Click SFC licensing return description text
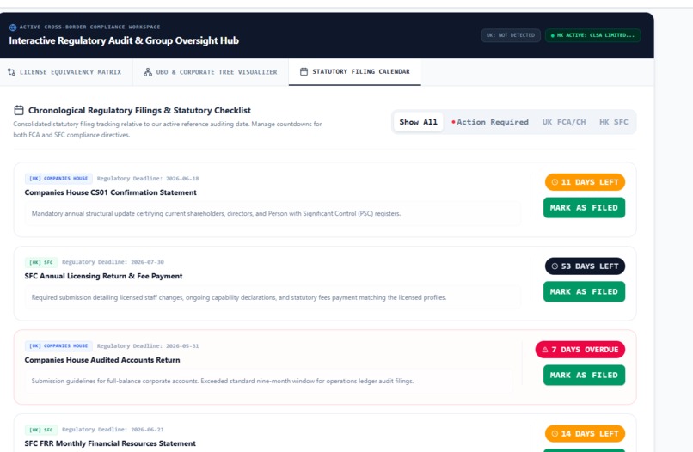The width and height of the screenshot is (693, 452). point(239,297)
